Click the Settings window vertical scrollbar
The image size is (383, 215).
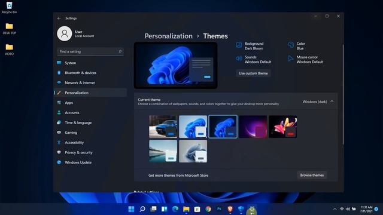pyautogui.click(x=343, y=95)
